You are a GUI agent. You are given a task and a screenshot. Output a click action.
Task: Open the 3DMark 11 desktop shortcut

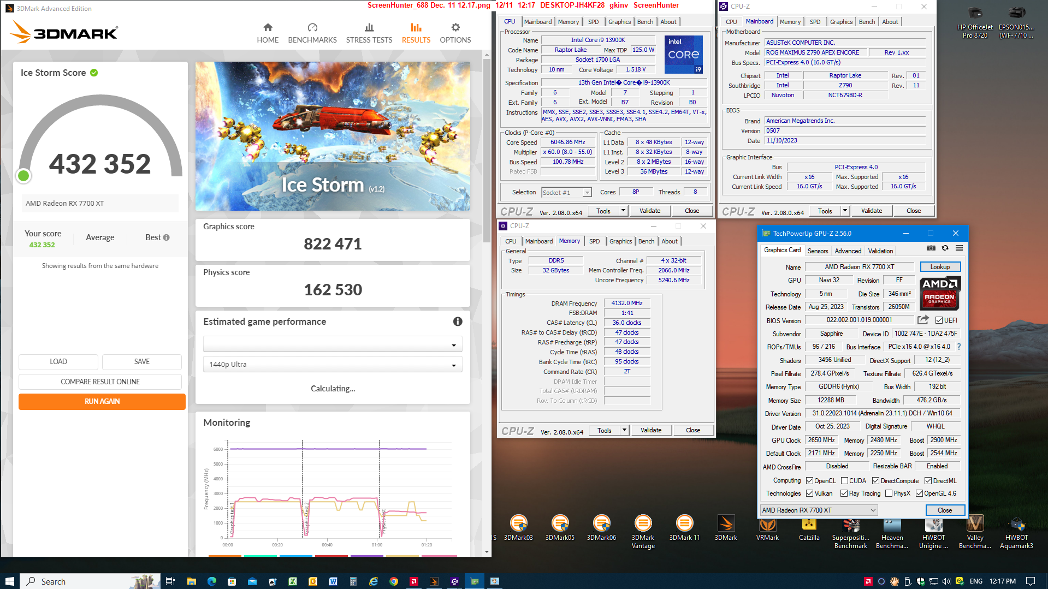pyautogui.click(x=684, y=528)
